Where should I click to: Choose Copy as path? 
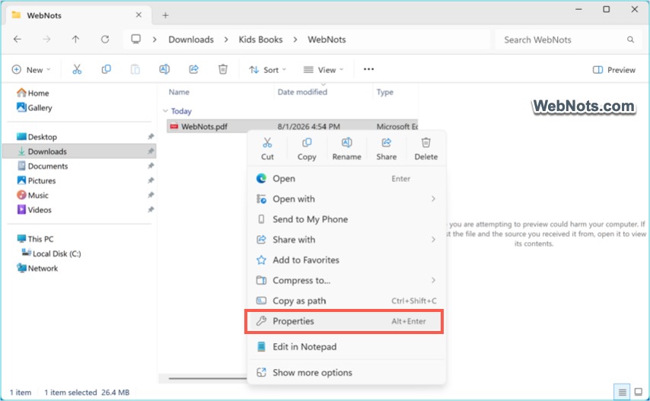click(x=346, y=301)
